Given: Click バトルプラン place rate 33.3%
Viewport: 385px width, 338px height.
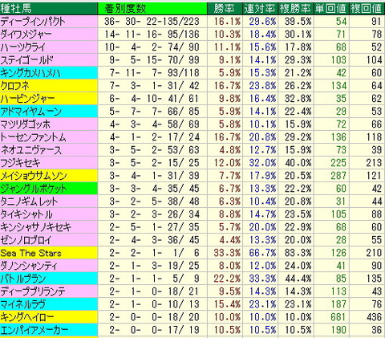Looking at the screenshot, I should click(262, 279).
